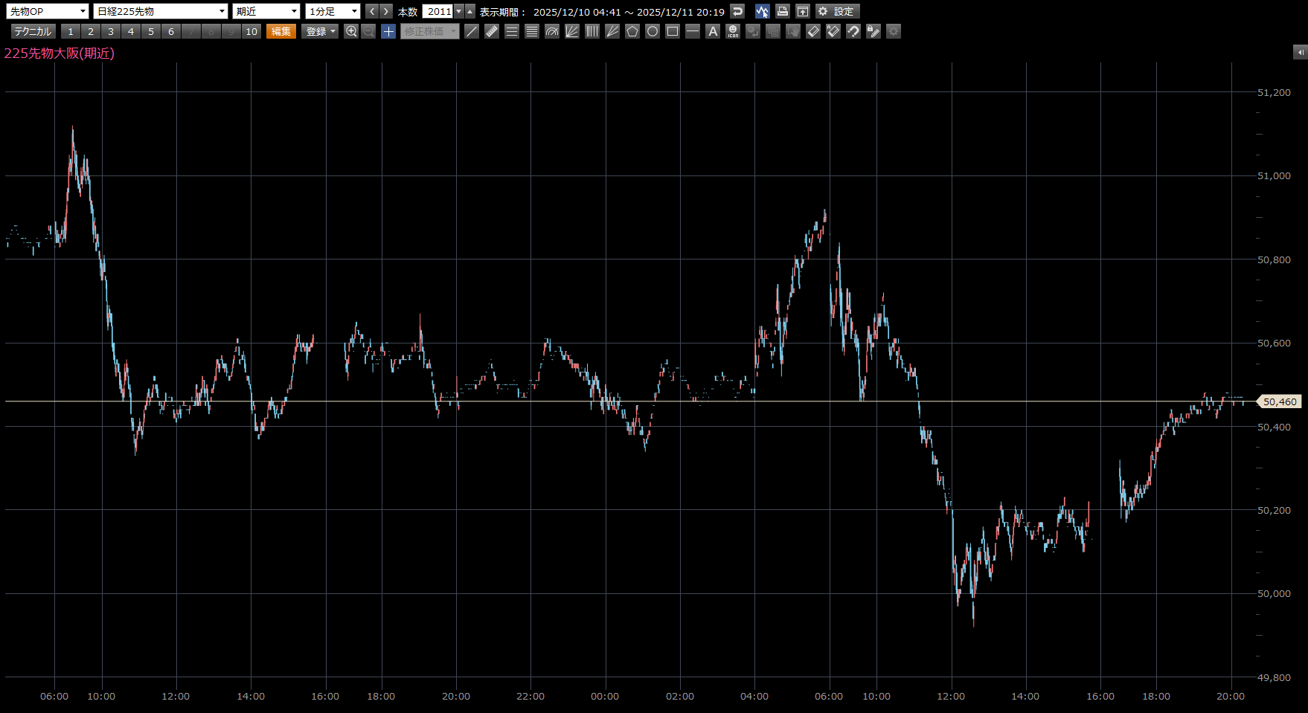The height and width of the screenshot is (713, 1308).
Task: Select the trend line drawing tool
Action: (472, 31)
